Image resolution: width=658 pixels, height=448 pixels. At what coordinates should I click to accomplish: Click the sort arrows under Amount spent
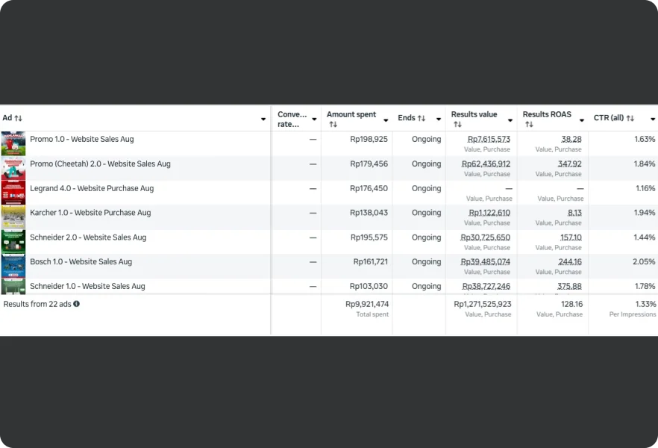(333, 125)
